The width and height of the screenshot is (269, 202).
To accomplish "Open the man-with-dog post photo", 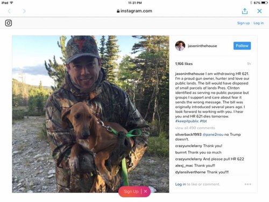I will click(x=90, y=114).
